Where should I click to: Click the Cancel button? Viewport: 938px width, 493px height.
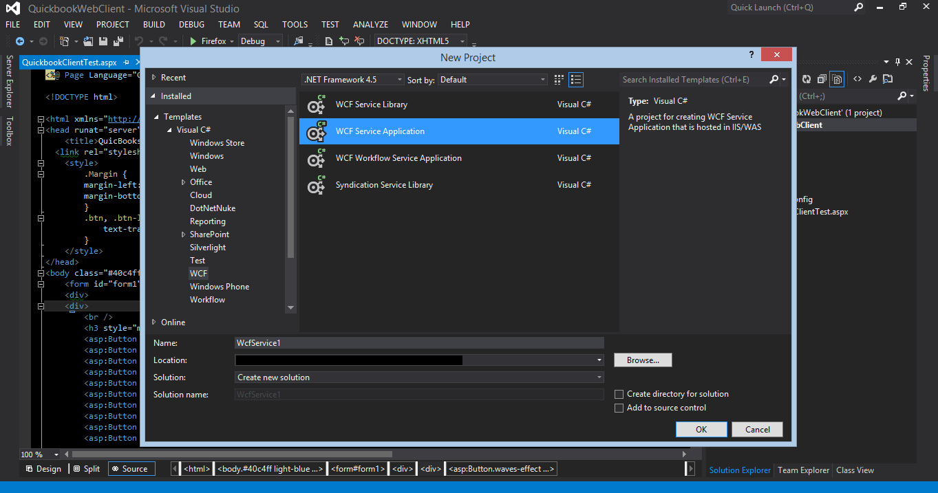(x=757, y=429)
